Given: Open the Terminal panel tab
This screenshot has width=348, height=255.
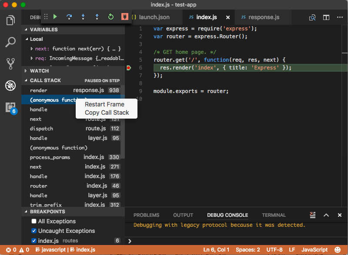Looking at the screenshot, I should pos(274,215).
